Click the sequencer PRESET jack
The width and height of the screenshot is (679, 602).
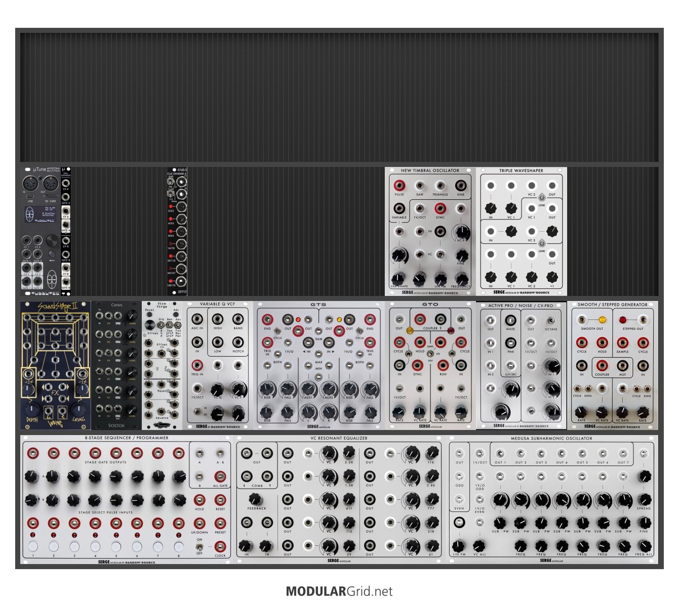(220, 523)
